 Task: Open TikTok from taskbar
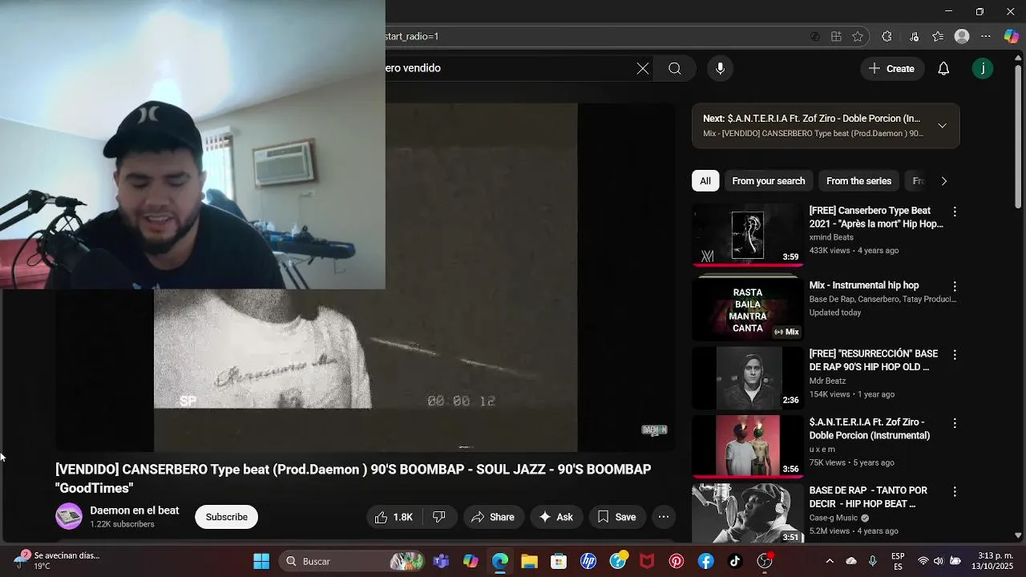click(x=735, y=561)
